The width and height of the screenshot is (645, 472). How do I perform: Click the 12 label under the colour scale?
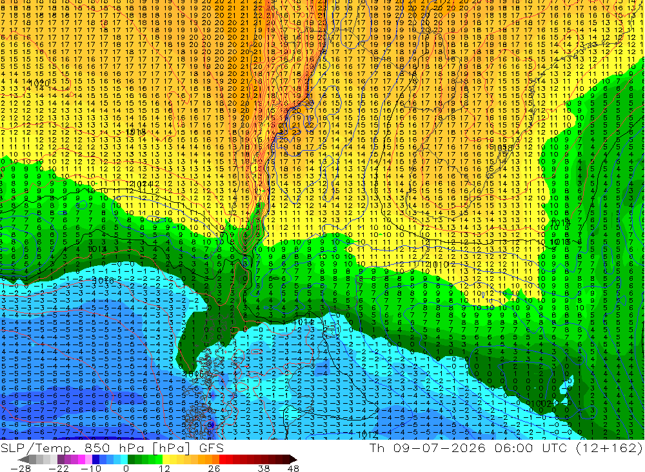pyautogui.click(x=164, y=469)
